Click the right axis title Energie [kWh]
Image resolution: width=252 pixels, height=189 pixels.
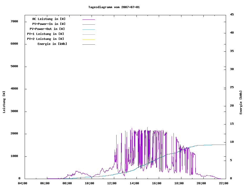(x=241, y=102)
